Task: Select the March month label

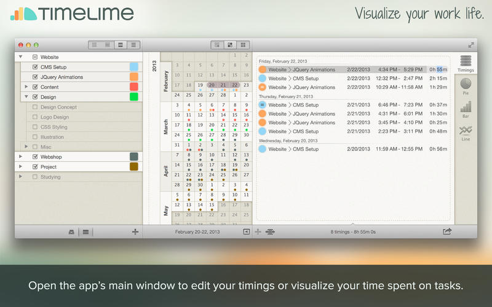Action: (166, 127)
